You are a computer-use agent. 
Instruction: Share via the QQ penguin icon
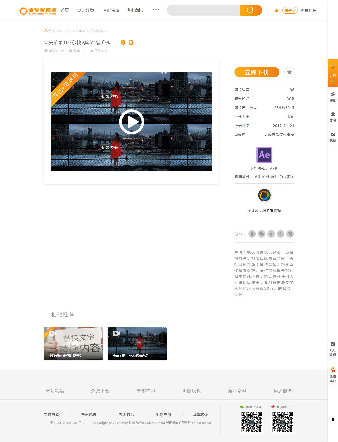coord(252,234)
